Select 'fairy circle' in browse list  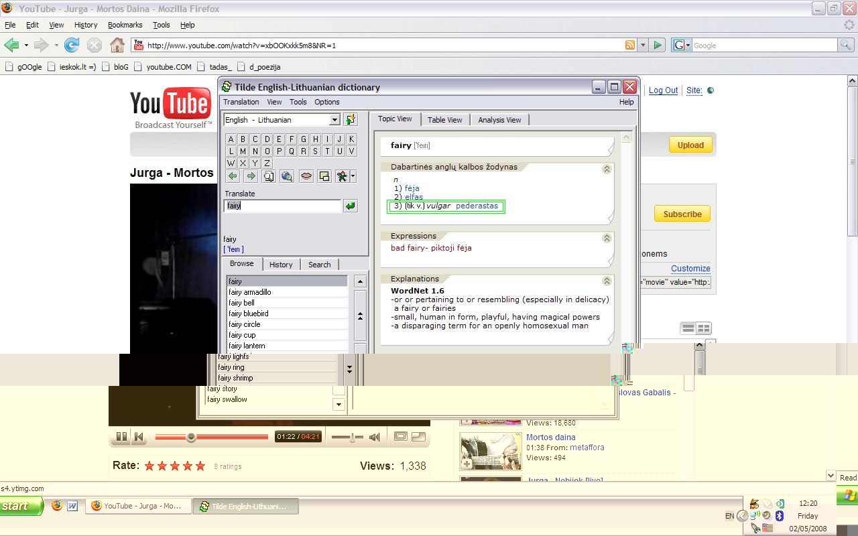[287, 324]
